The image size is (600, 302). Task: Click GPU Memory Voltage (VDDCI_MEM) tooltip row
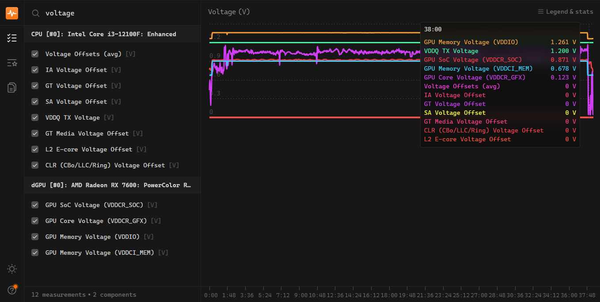(x=500, y=68)
